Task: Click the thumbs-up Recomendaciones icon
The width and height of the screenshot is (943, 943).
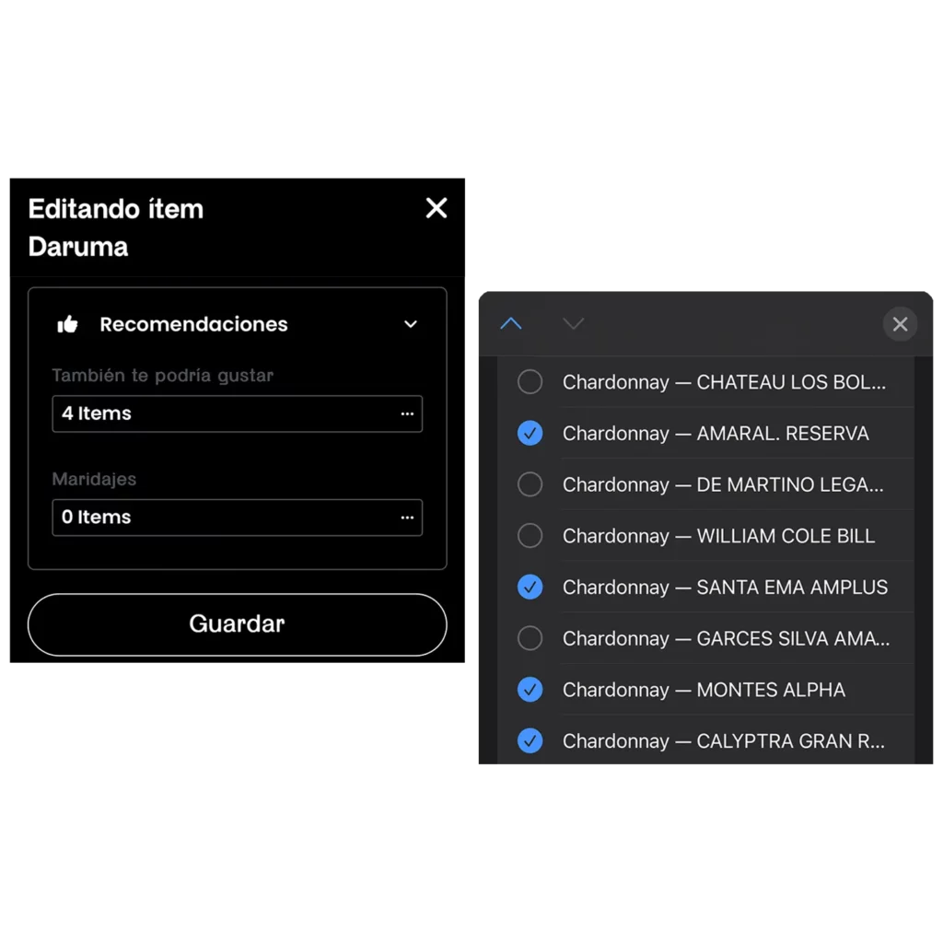Action: 67,324
